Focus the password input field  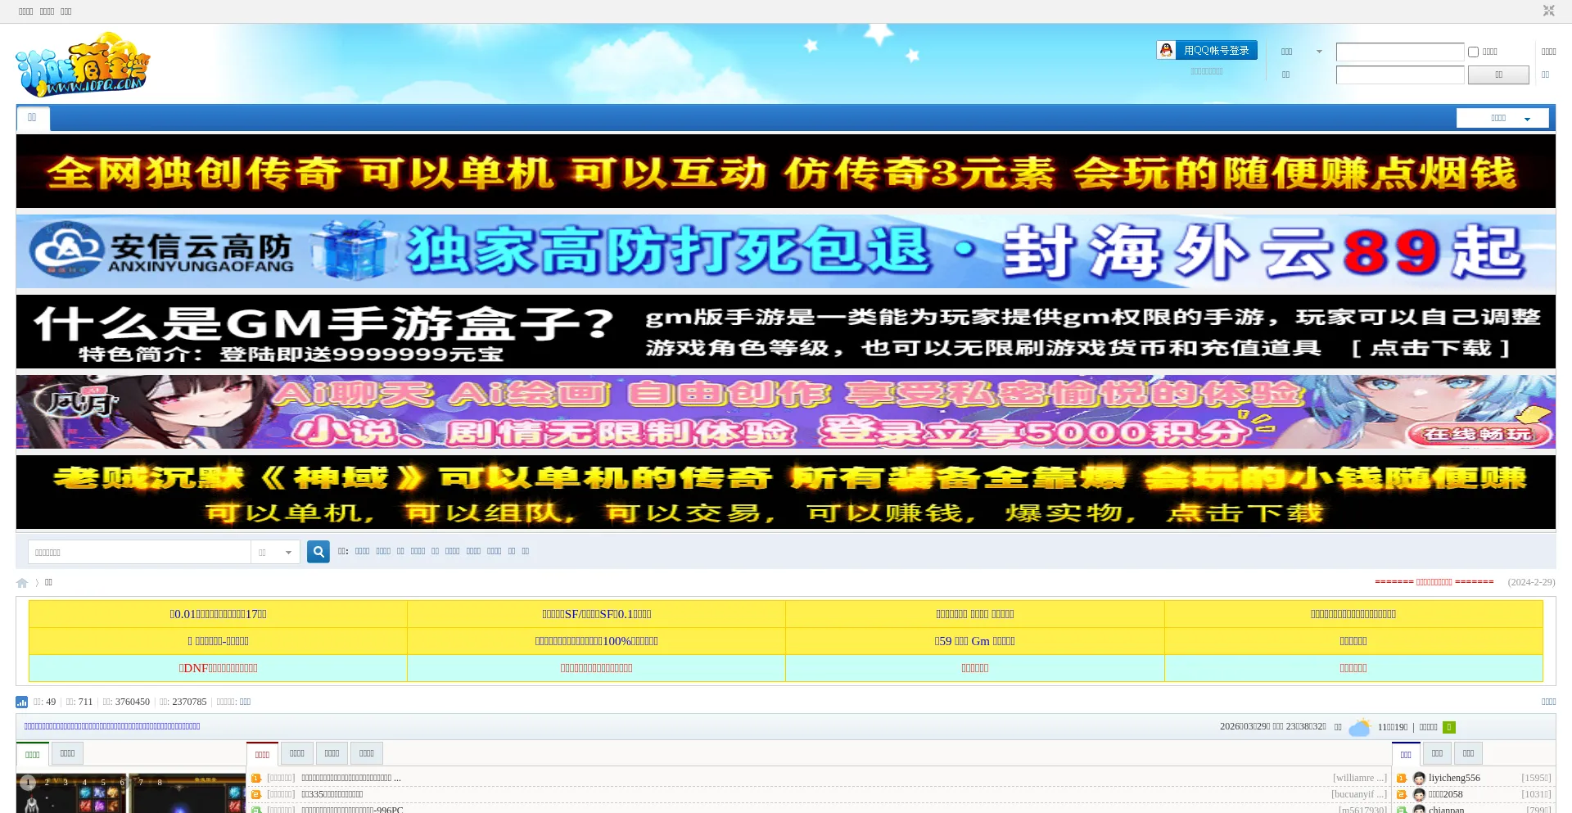pos(1400,75)
